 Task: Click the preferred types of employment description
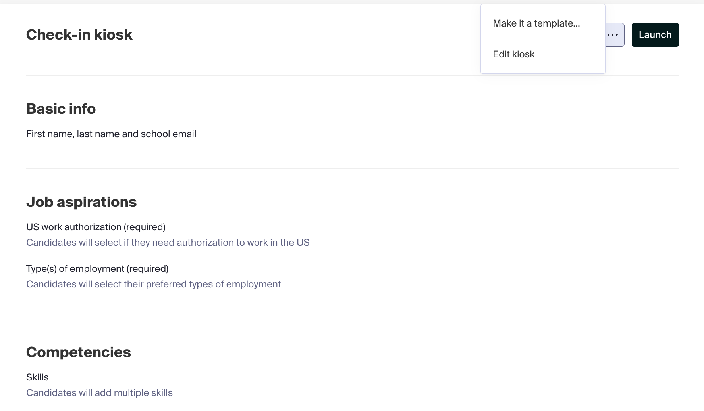tap(154, 284)
